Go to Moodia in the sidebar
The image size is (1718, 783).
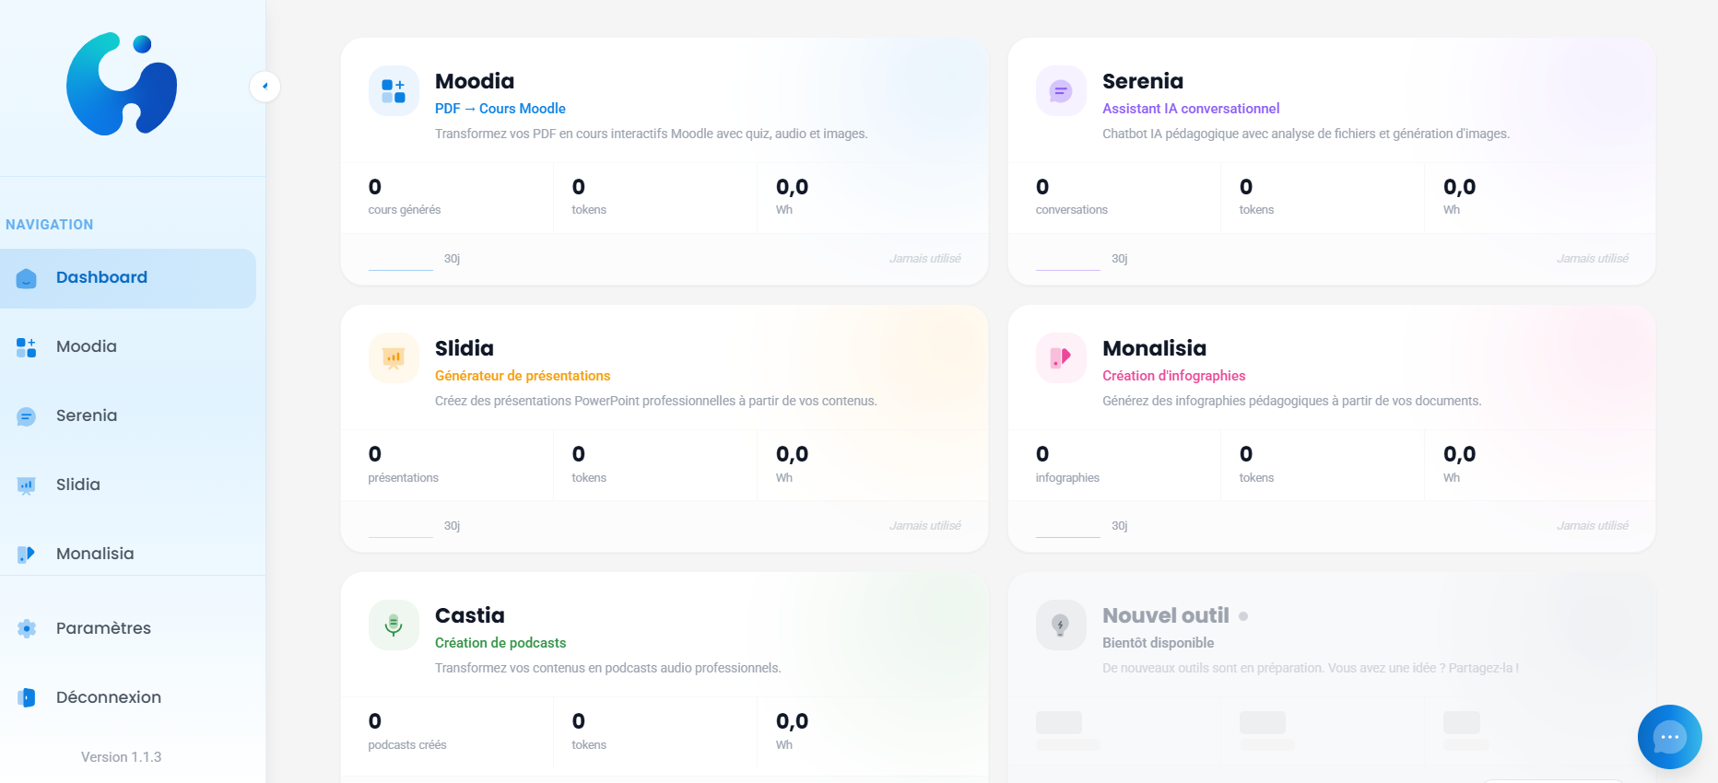coord(87,347)
